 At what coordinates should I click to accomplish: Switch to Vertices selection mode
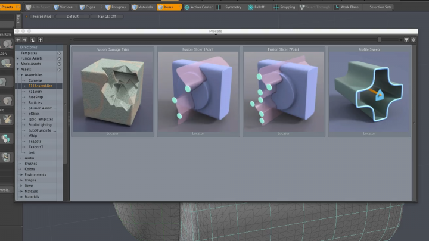65,7
